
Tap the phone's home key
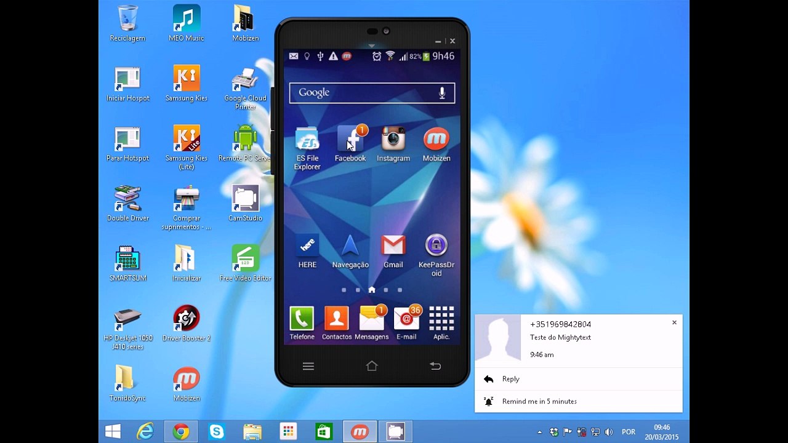coord(372,366)
